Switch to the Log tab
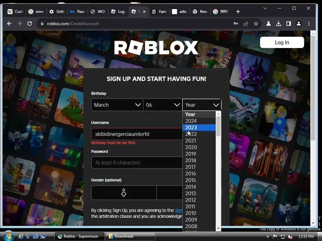The width and height of the screenshot is (322, 241). (118, 12)
